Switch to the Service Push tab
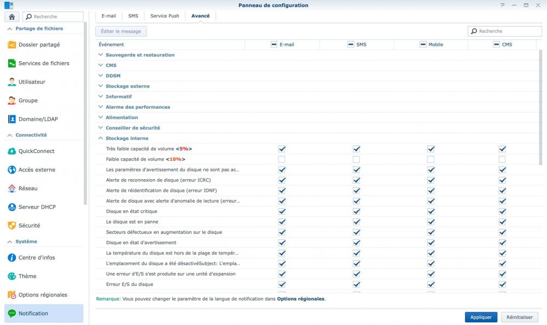The height and width of the screenshot is (325, 547). click(165, 16)
